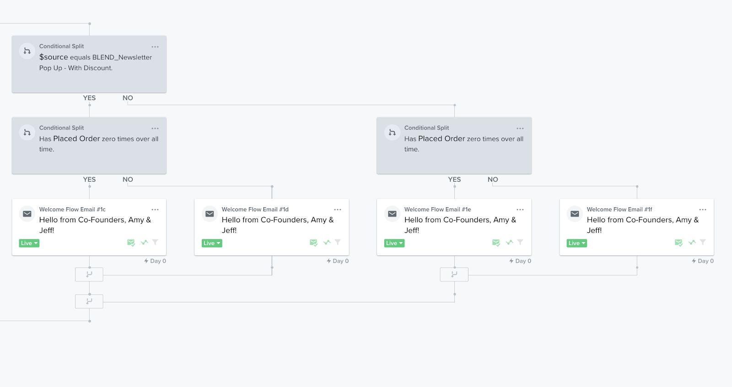The height and width of the screenshot is (387, 732).
Task: Click the merge node directly below Email #1c
Action: [x=89, y=274]
